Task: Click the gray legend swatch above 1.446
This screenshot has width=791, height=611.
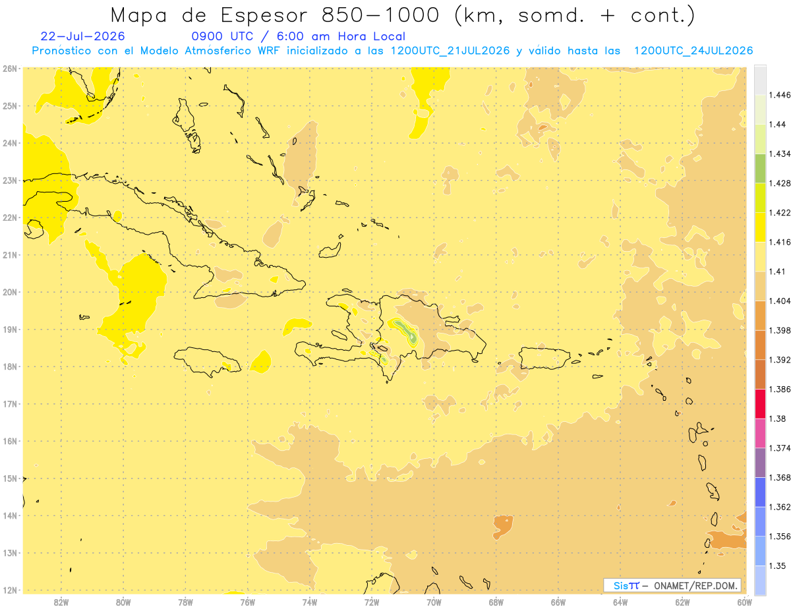Action: click(x=760, y=80)
